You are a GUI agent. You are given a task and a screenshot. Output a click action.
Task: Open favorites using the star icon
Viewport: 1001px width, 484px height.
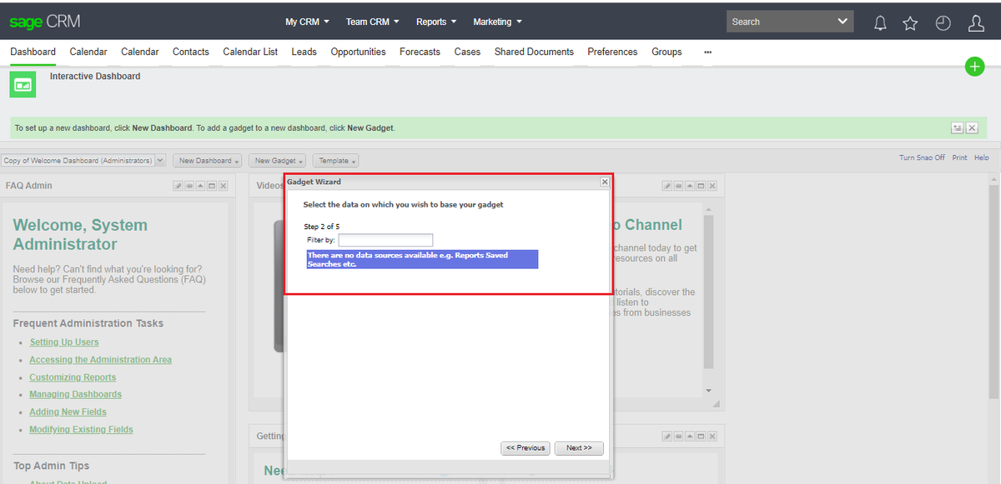coord(910,22)
